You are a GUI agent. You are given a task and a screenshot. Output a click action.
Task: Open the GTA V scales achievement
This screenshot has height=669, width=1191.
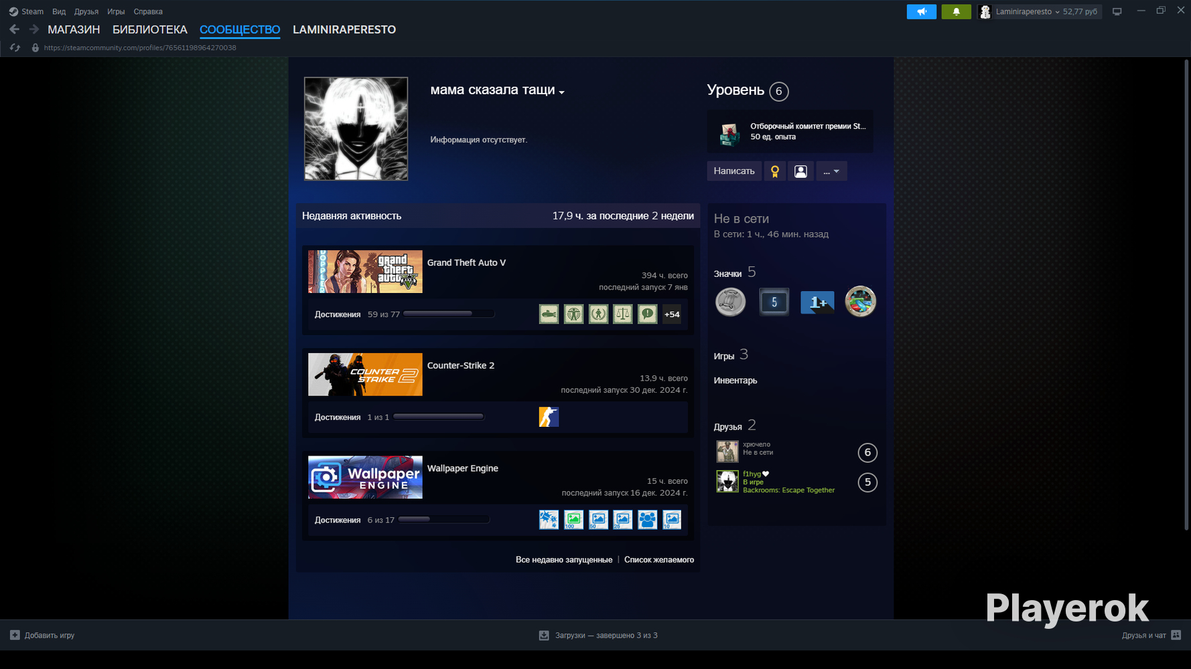click(623, 314)
